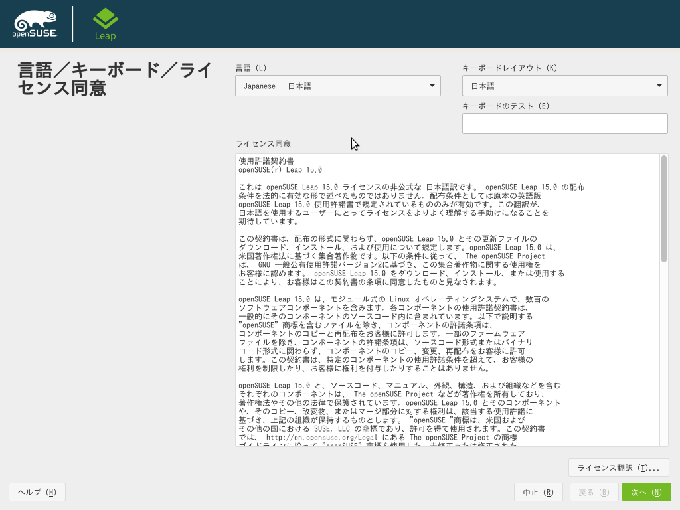This screenshot has width=680, height=510.
Task: Click the 戻る back button
Action: pyautogui.click(x=594, y=492)
